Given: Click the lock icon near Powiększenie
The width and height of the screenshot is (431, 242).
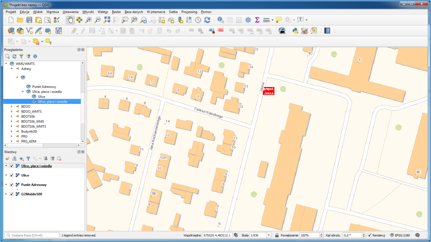Looking at the screenshot, I should [x=277, y=235].
